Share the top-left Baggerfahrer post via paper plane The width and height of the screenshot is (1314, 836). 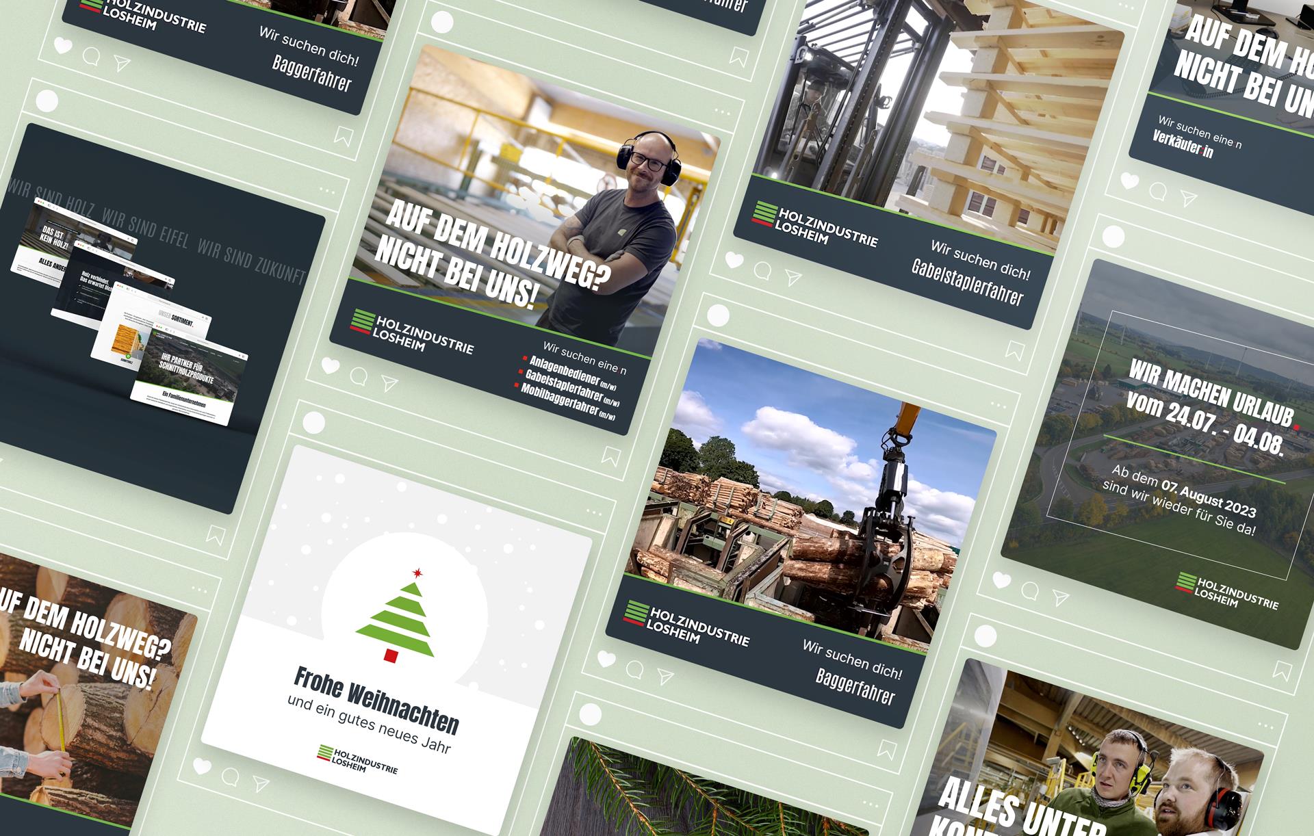click(122, 64)
